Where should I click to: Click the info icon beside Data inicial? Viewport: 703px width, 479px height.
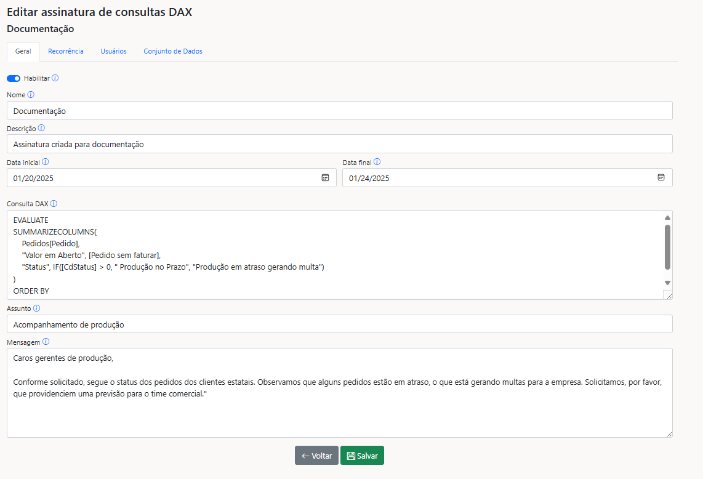point(46,162)
